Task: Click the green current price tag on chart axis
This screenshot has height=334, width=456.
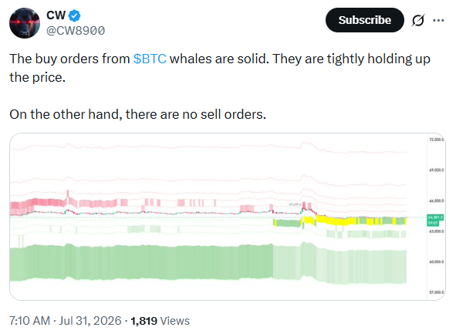Action: point(435,220)
